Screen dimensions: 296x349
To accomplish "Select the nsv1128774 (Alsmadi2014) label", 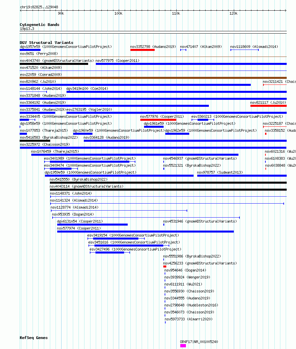I will (x=74, y=208).
